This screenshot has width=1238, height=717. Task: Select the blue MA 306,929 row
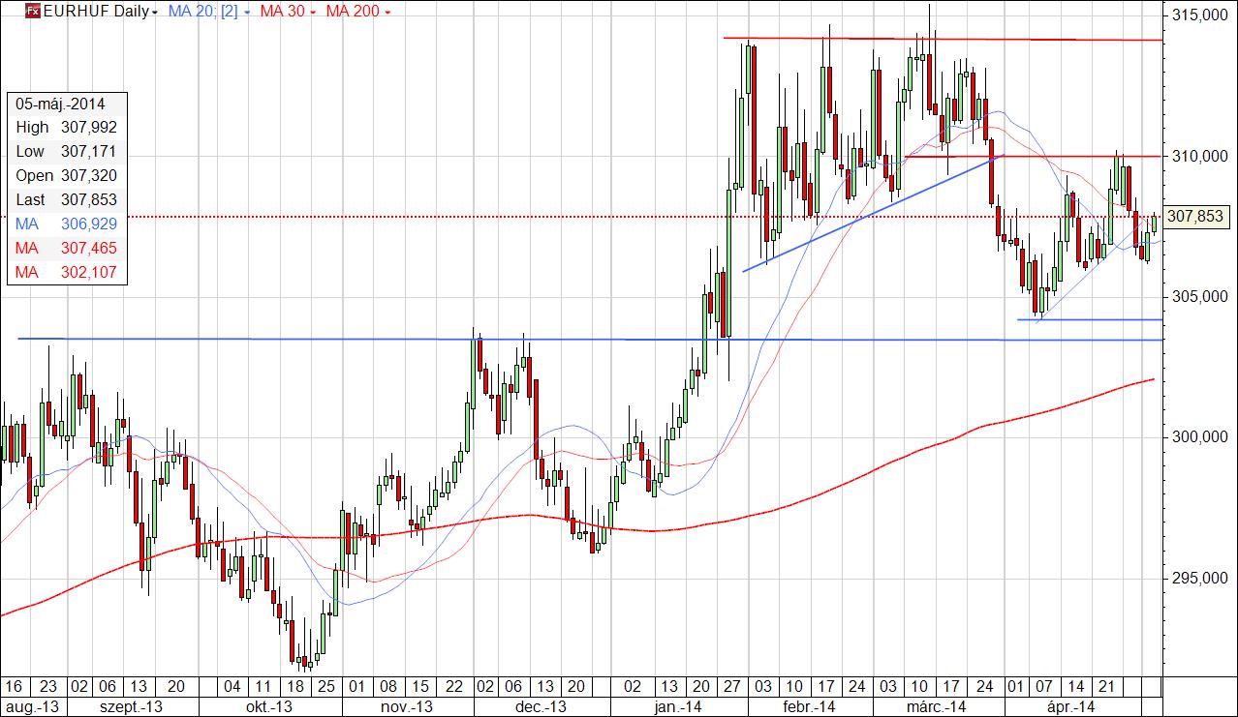coord(66,224)
